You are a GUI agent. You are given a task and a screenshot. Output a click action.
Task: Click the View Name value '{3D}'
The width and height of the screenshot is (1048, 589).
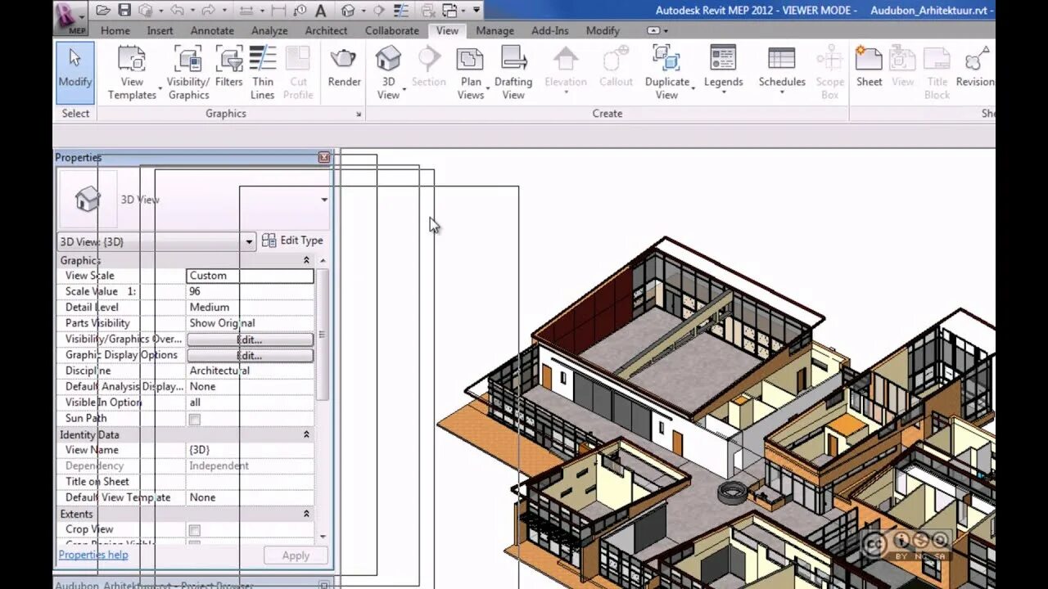pyautogui.click(x=250, y=450)
